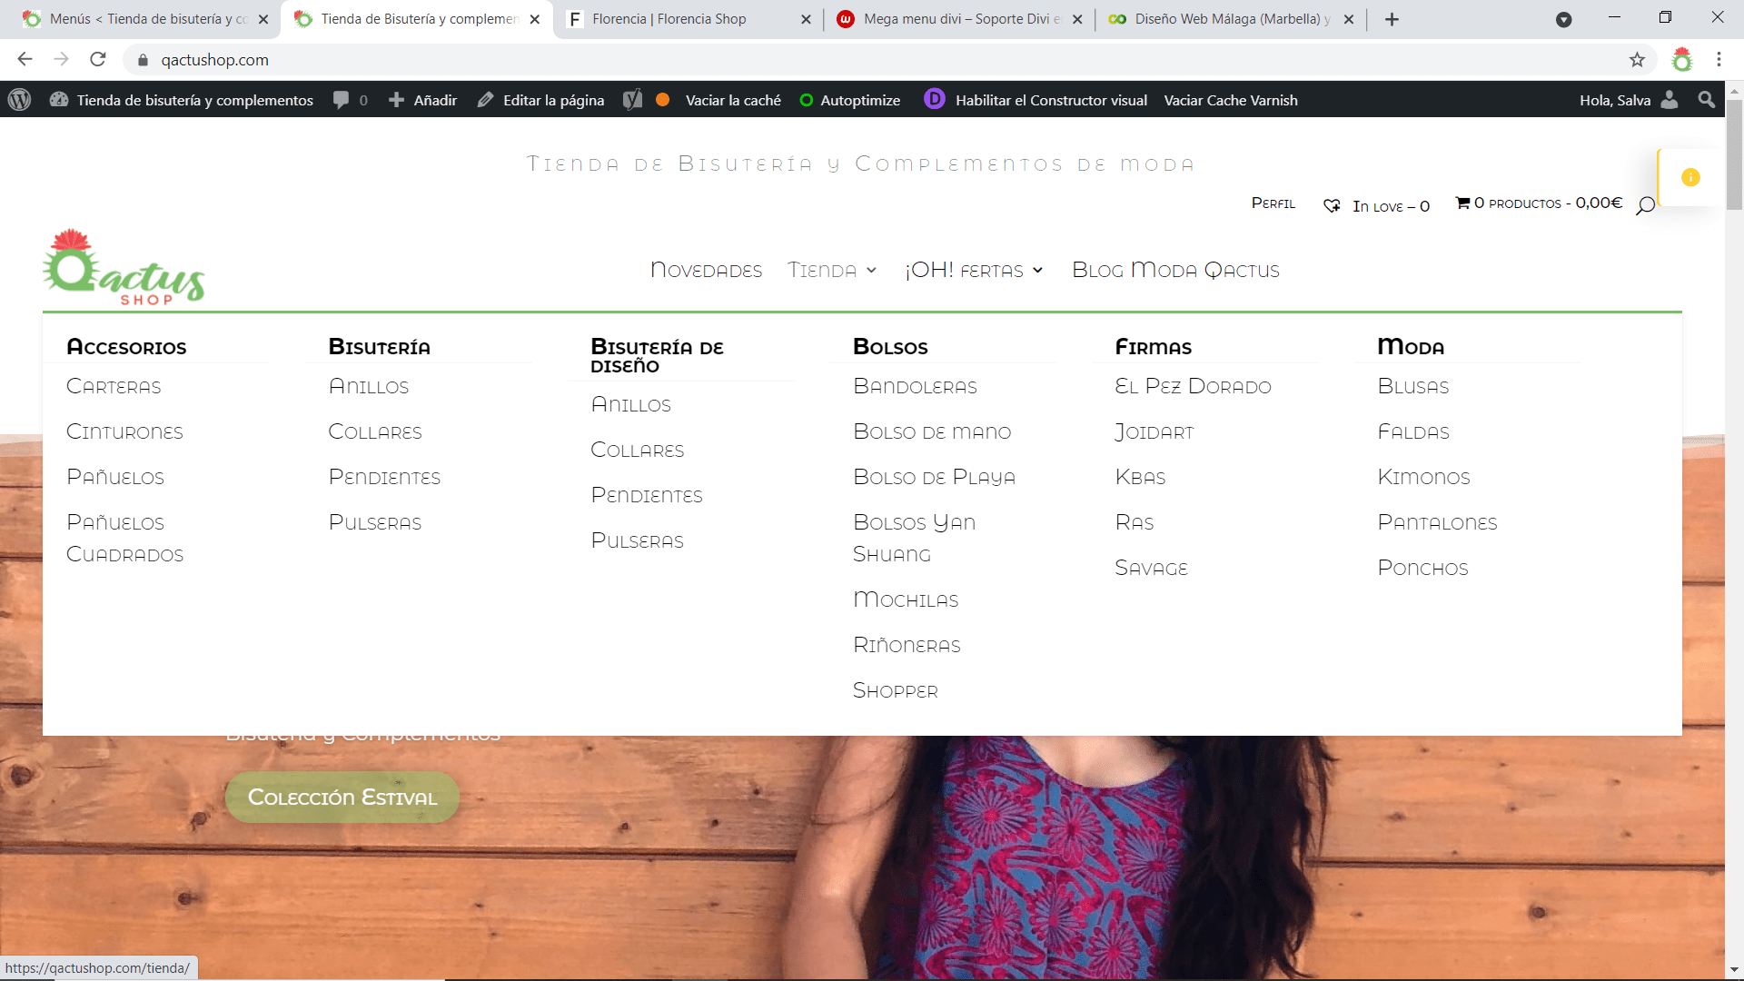Viewport: 1744px width, 981px height.
Task: Open the Blog Moda Qactus menu item
Action: tap(1175, 270)
